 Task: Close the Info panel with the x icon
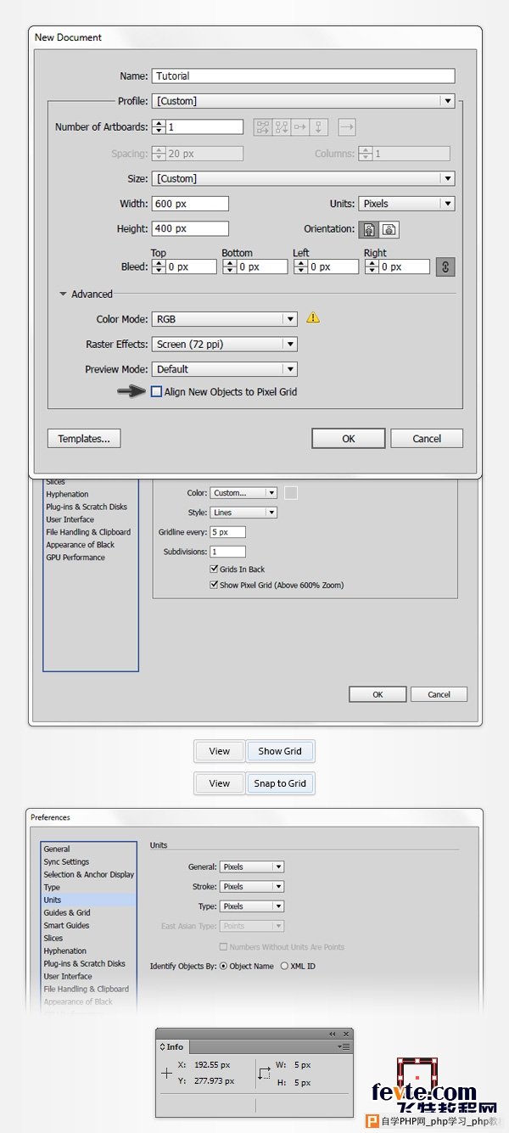point(345,1035)
